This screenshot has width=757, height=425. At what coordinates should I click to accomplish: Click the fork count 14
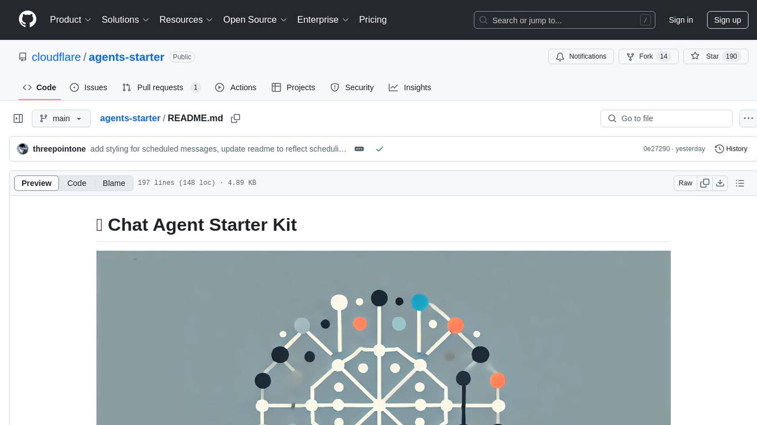[663, 57]
